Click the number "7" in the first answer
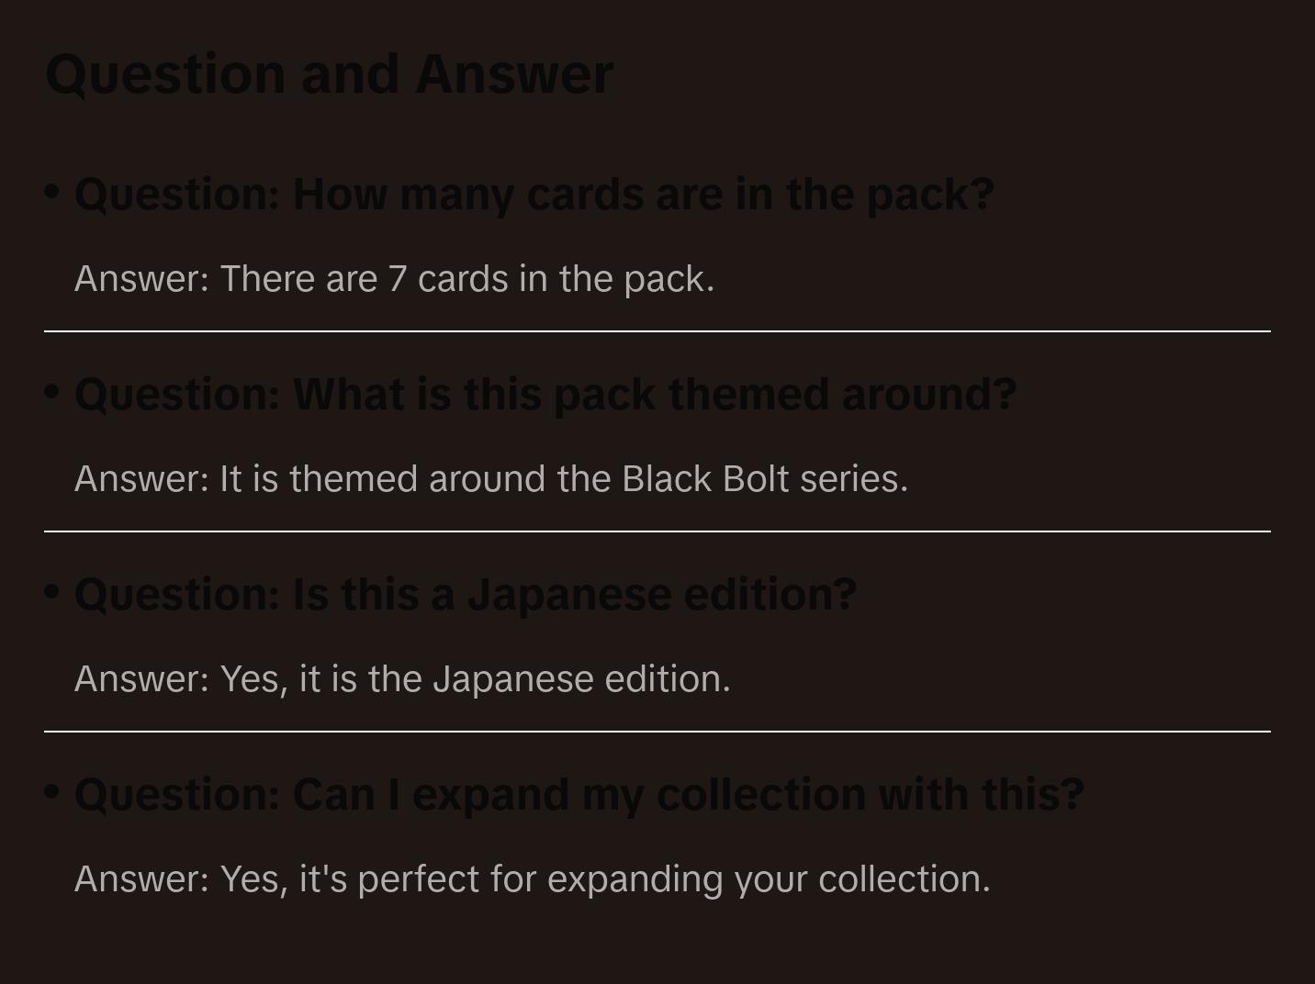This screenshot has width=1315, height=984. (x=397, y=279)
